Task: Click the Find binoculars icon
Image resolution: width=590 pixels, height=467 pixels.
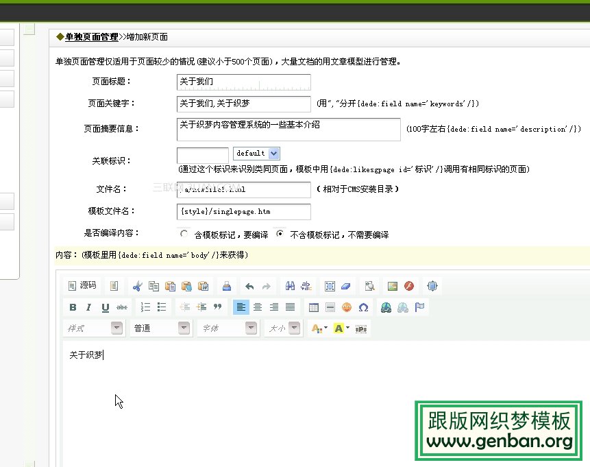Action: pyautogui.click(x=290, y=286)
